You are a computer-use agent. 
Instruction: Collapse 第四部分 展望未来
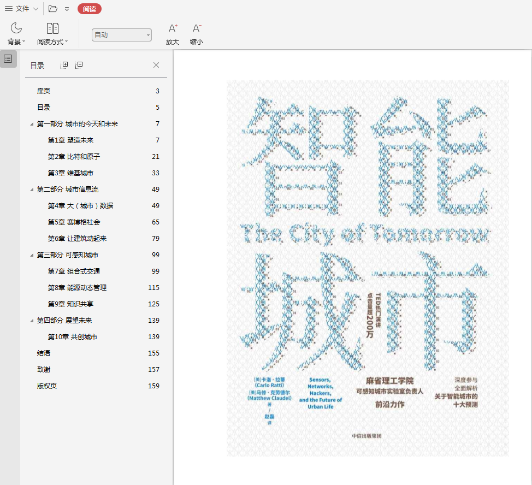click(32, 321)
